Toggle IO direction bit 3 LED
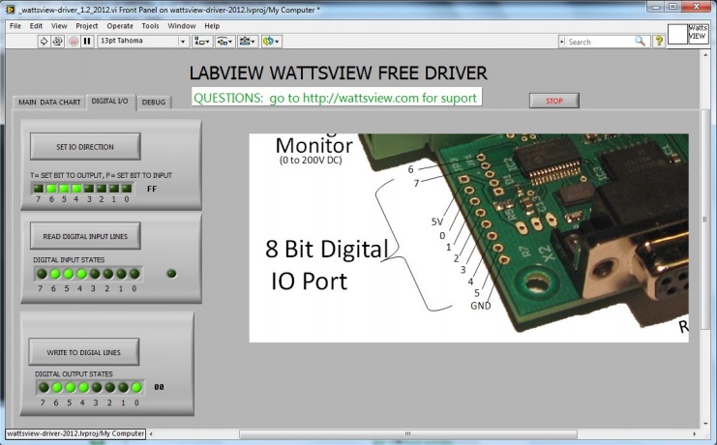 pyautogui.click(x=89, y=188)
